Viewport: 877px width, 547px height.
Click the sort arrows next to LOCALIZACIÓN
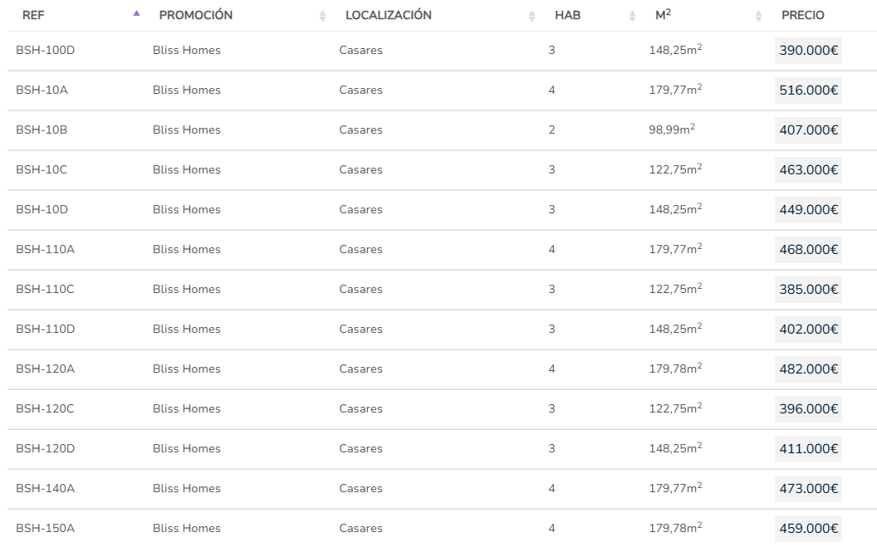point(532,16)
